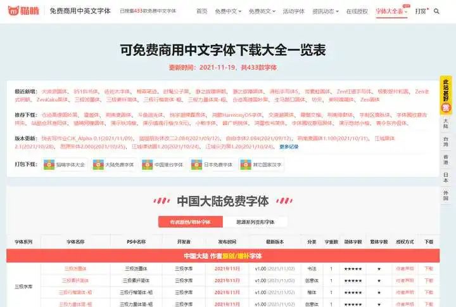The image size is (456, 307).
Task: Open the search magnifier icon
Action: point(436,11)
